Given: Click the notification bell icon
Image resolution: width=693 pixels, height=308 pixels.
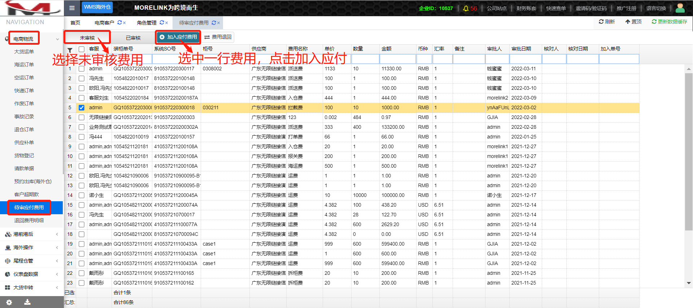Looking at the screenshot, I should click(466, 8).
